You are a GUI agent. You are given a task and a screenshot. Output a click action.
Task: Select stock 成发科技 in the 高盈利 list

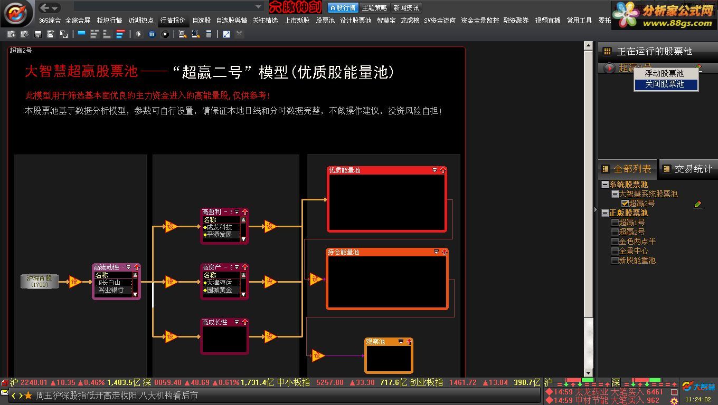(219, 227)
